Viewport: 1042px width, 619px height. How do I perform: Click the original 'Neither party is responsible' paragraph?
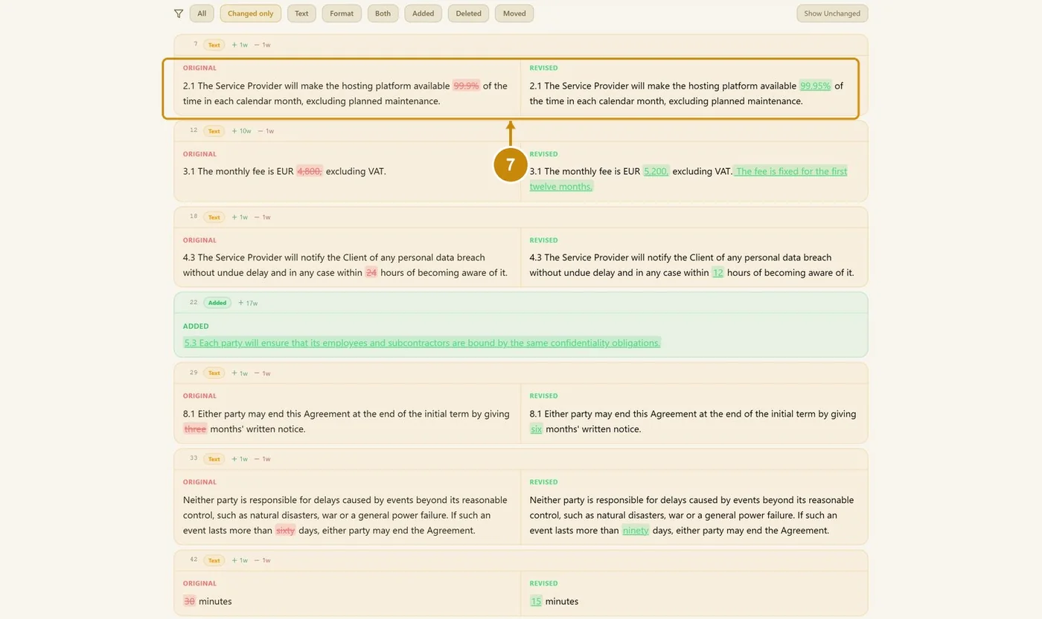tap(345, 515)
